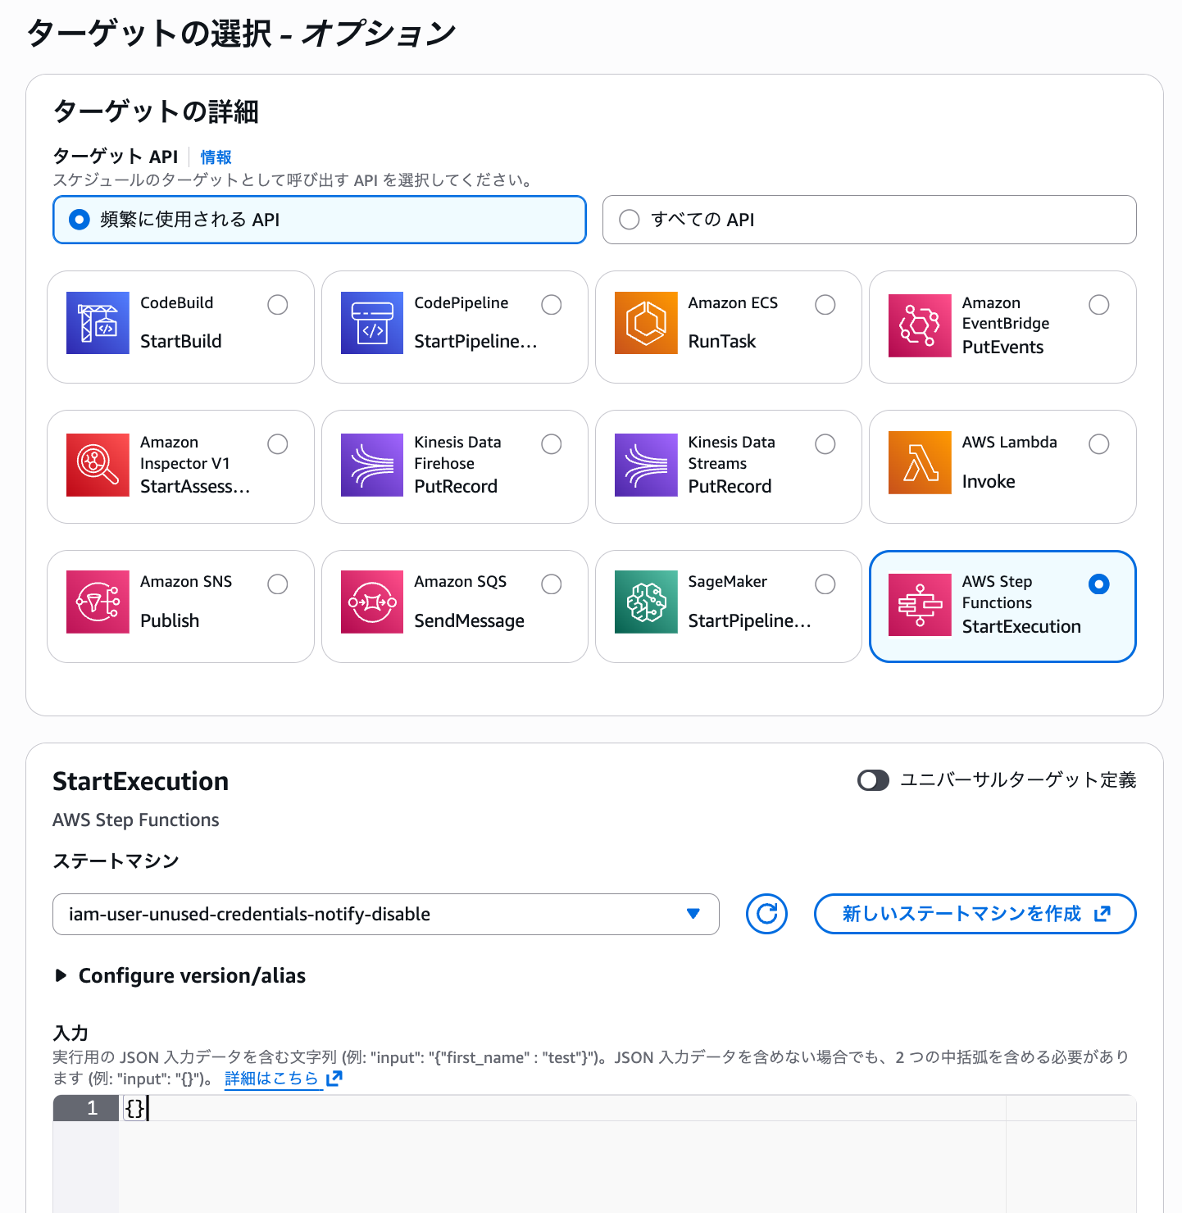Screen dimensions: 1182x1213
Task: Select the Amazon SNS Publish icon
Action: 98,602
